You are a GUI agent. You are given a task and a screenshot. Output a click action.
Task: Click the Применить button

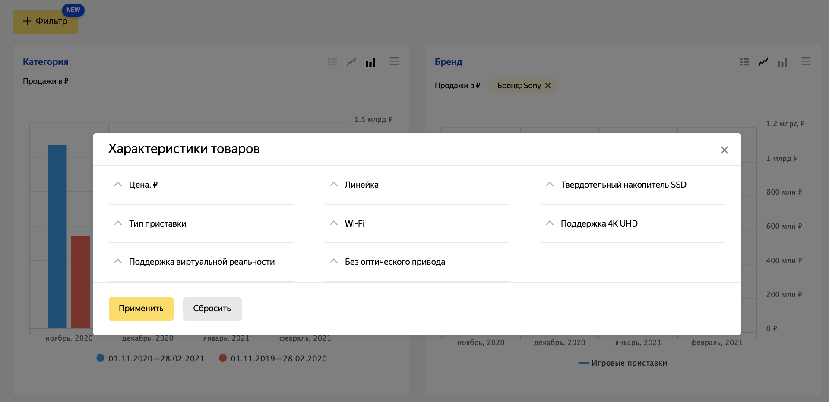click(x=141, y=309)
